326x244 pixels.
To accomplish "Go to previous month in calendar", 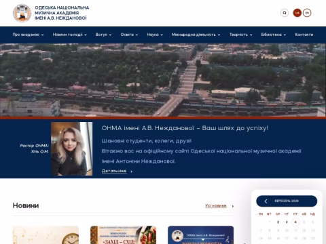I will (266, 201).
